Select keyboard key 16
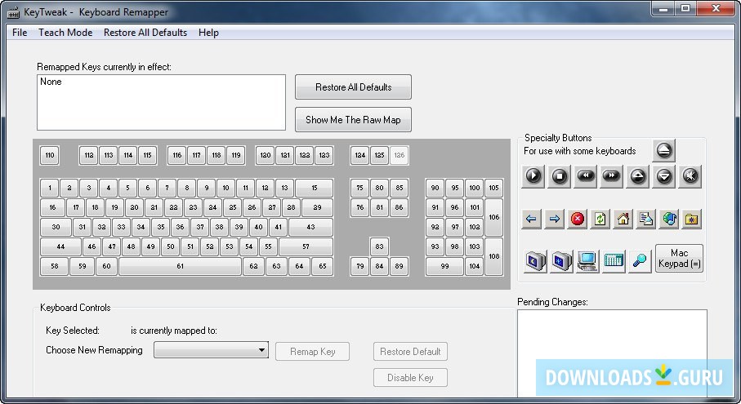The height and width of the screenshot is (404, 741). pyautogui.click(x=52, y=207)
